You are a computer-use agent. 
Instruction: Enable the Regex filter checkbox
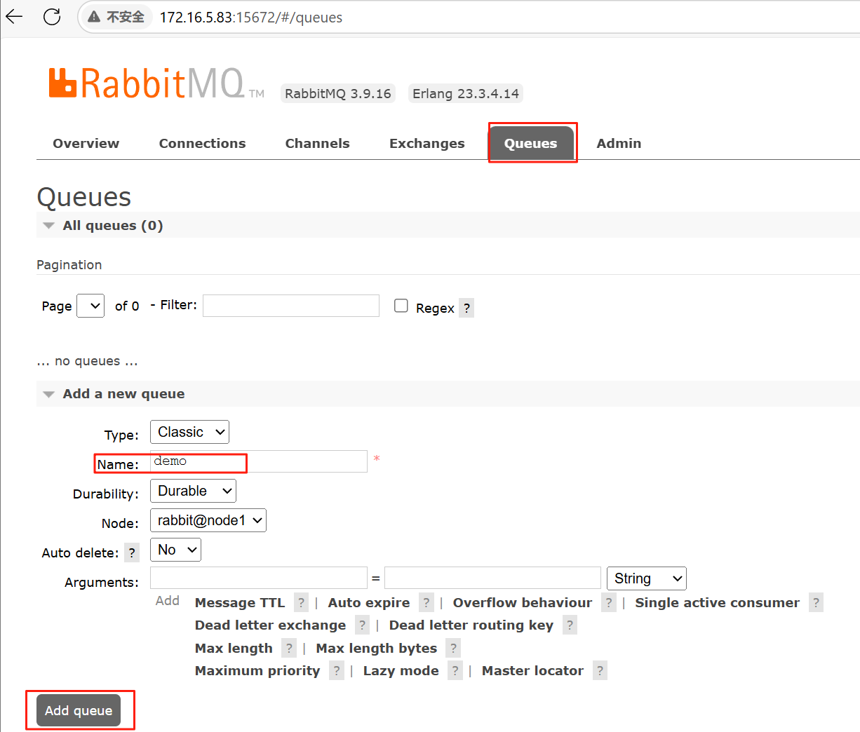[401, 306]
